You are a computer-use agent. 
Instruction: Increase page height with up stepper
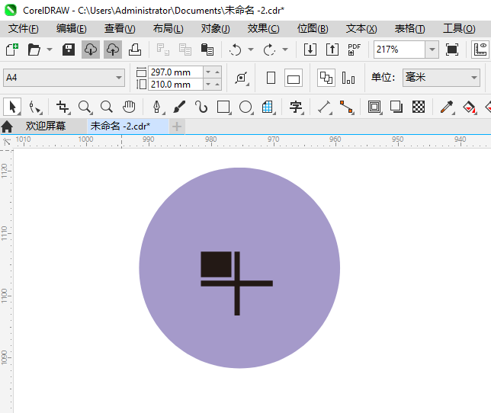217,84
